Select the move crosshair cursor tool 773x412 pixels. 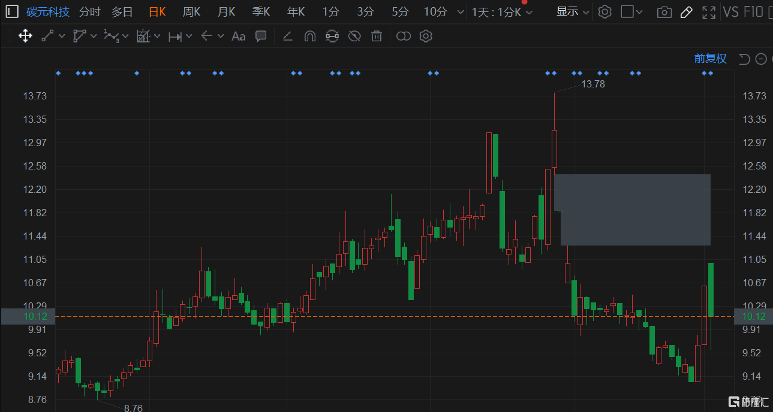click(25, 36)
